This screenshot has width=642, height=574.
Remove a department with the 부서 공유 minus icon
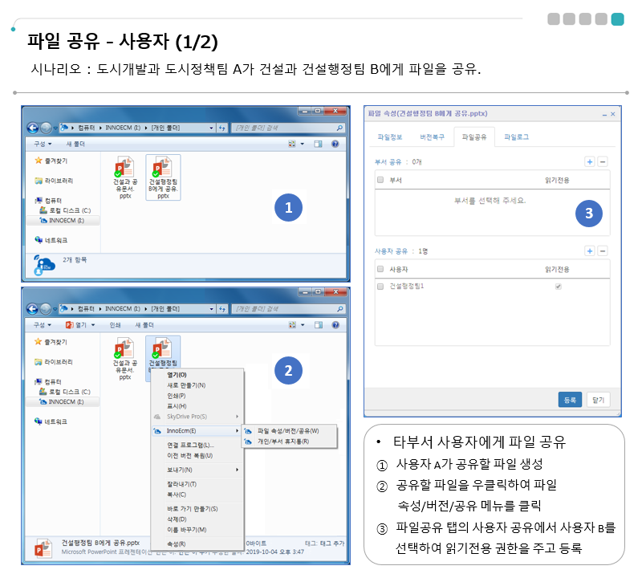tap(603, 161)
